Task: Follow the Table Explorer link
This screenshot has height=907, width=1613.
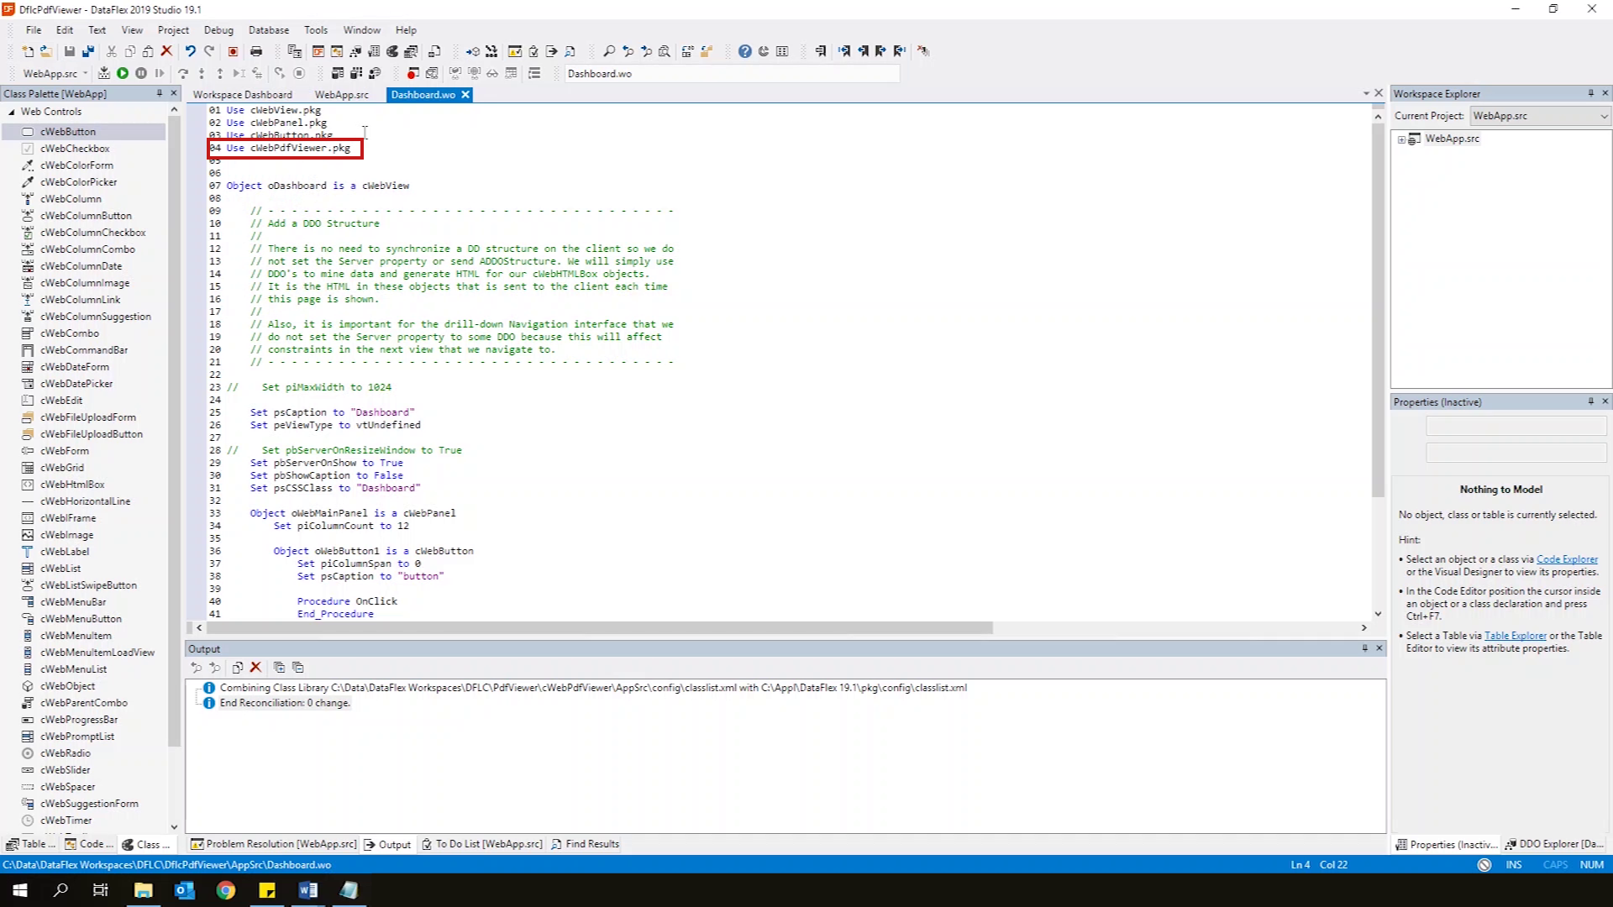Action: click(x=1515, y=636)
